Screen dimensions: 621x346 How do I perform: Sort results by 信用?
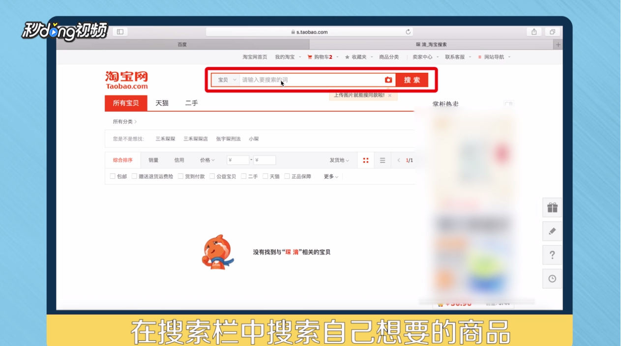coord(179,160)
